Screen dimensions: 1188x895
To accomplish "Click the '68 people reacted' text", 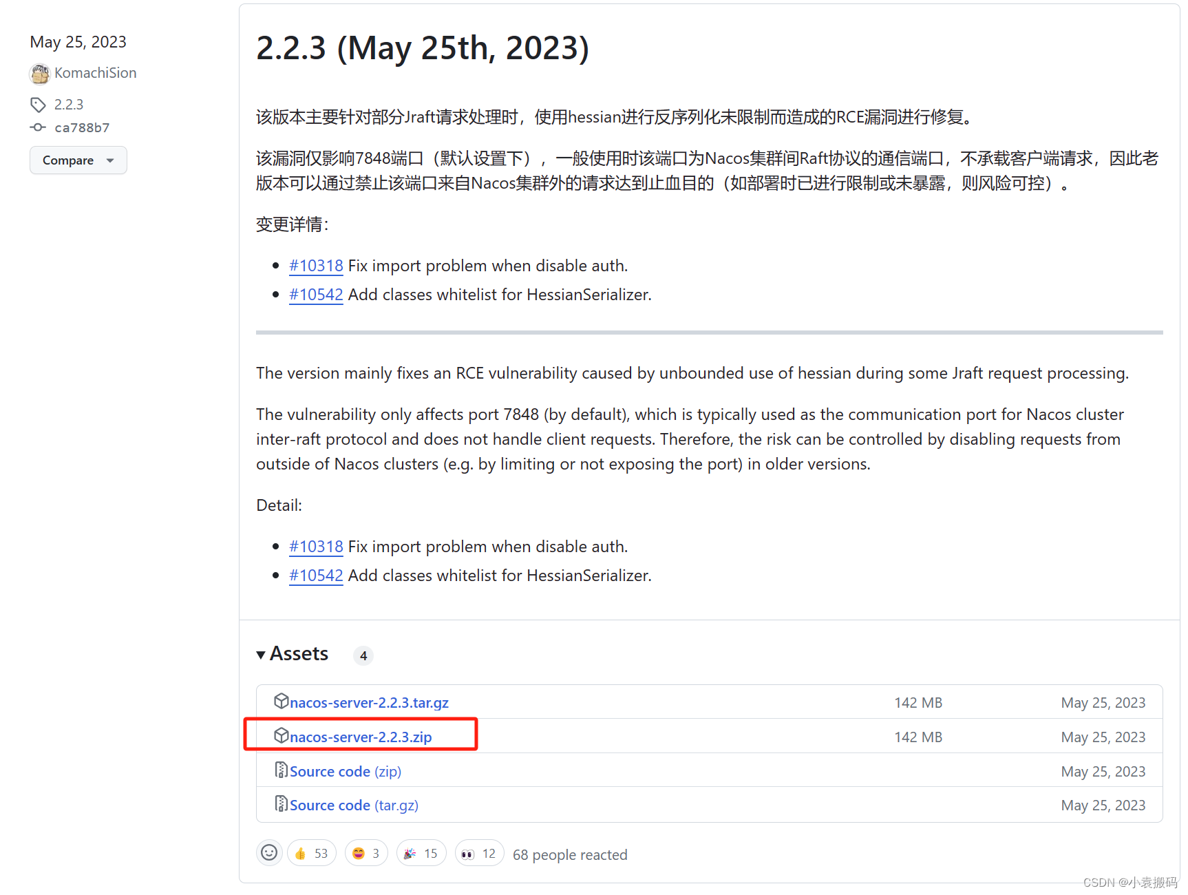I will coord(570,854).
